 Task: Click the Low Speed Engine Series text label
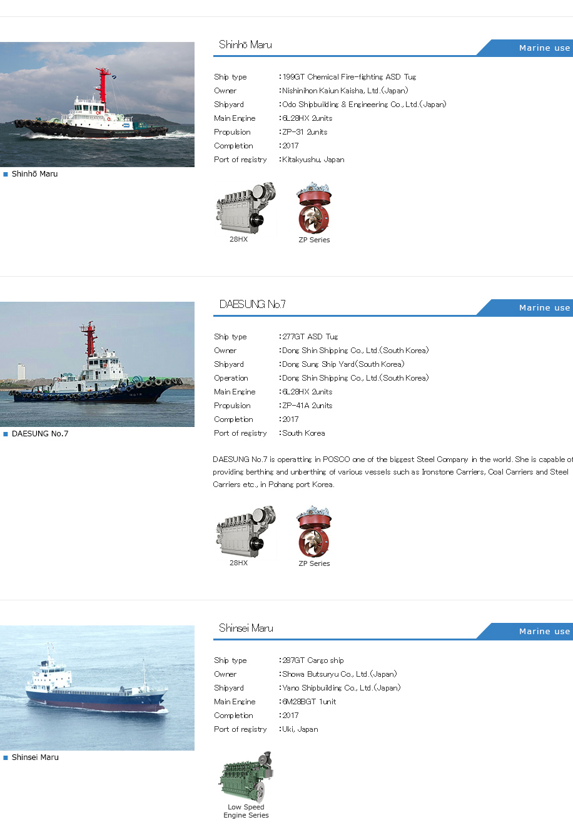click(246, 811)
